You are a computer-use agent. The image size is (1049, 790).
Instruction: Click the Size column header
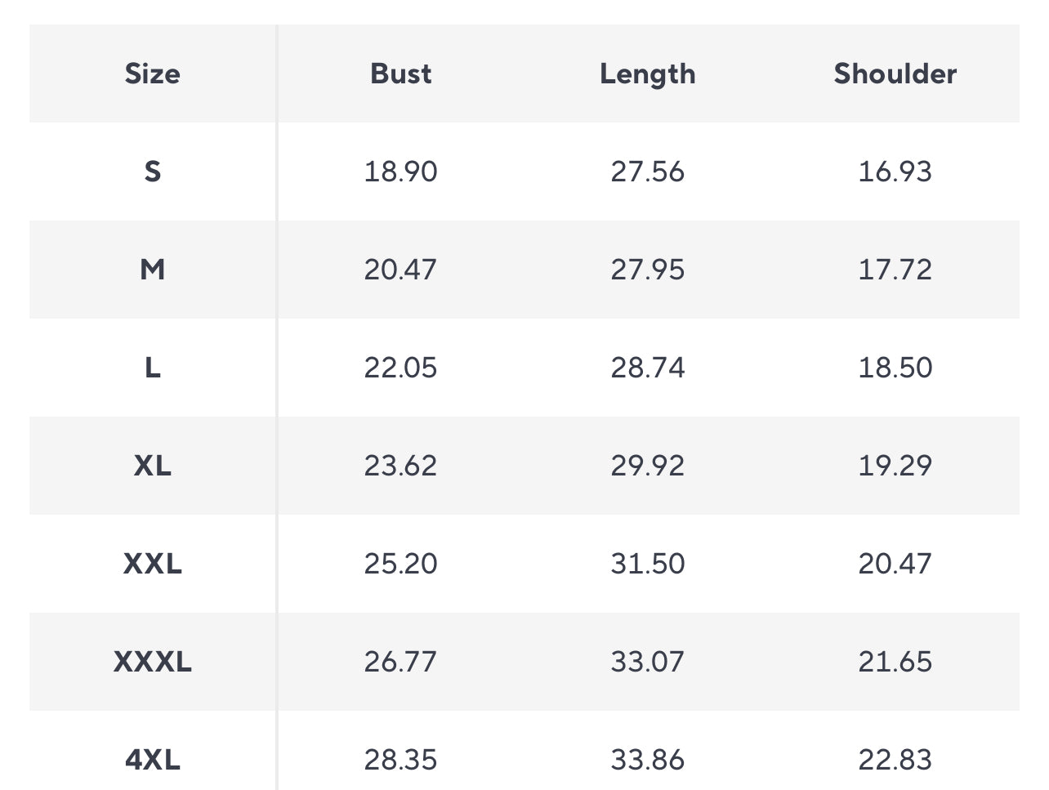click(153, 74)
